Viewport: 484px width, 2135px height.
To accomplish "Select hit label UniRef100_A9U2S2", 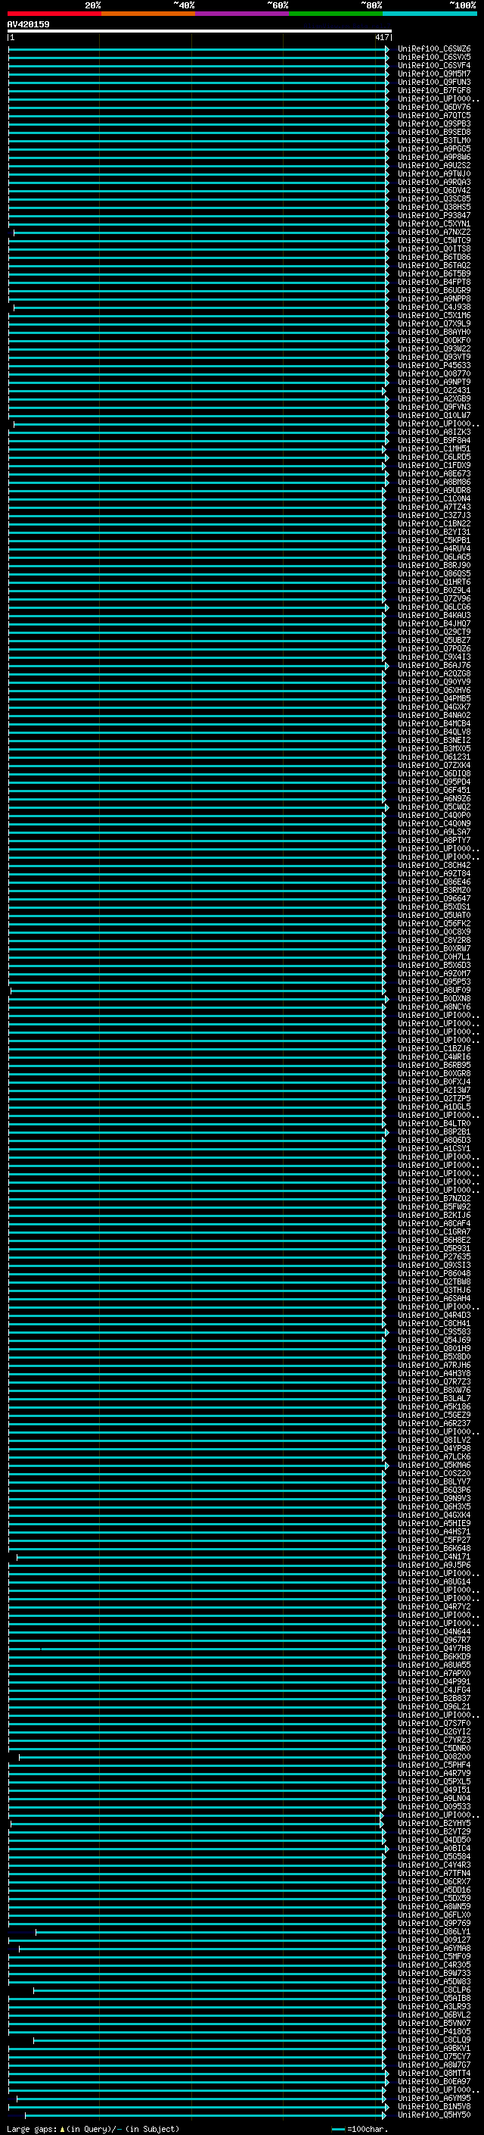I will click(434, 166).
